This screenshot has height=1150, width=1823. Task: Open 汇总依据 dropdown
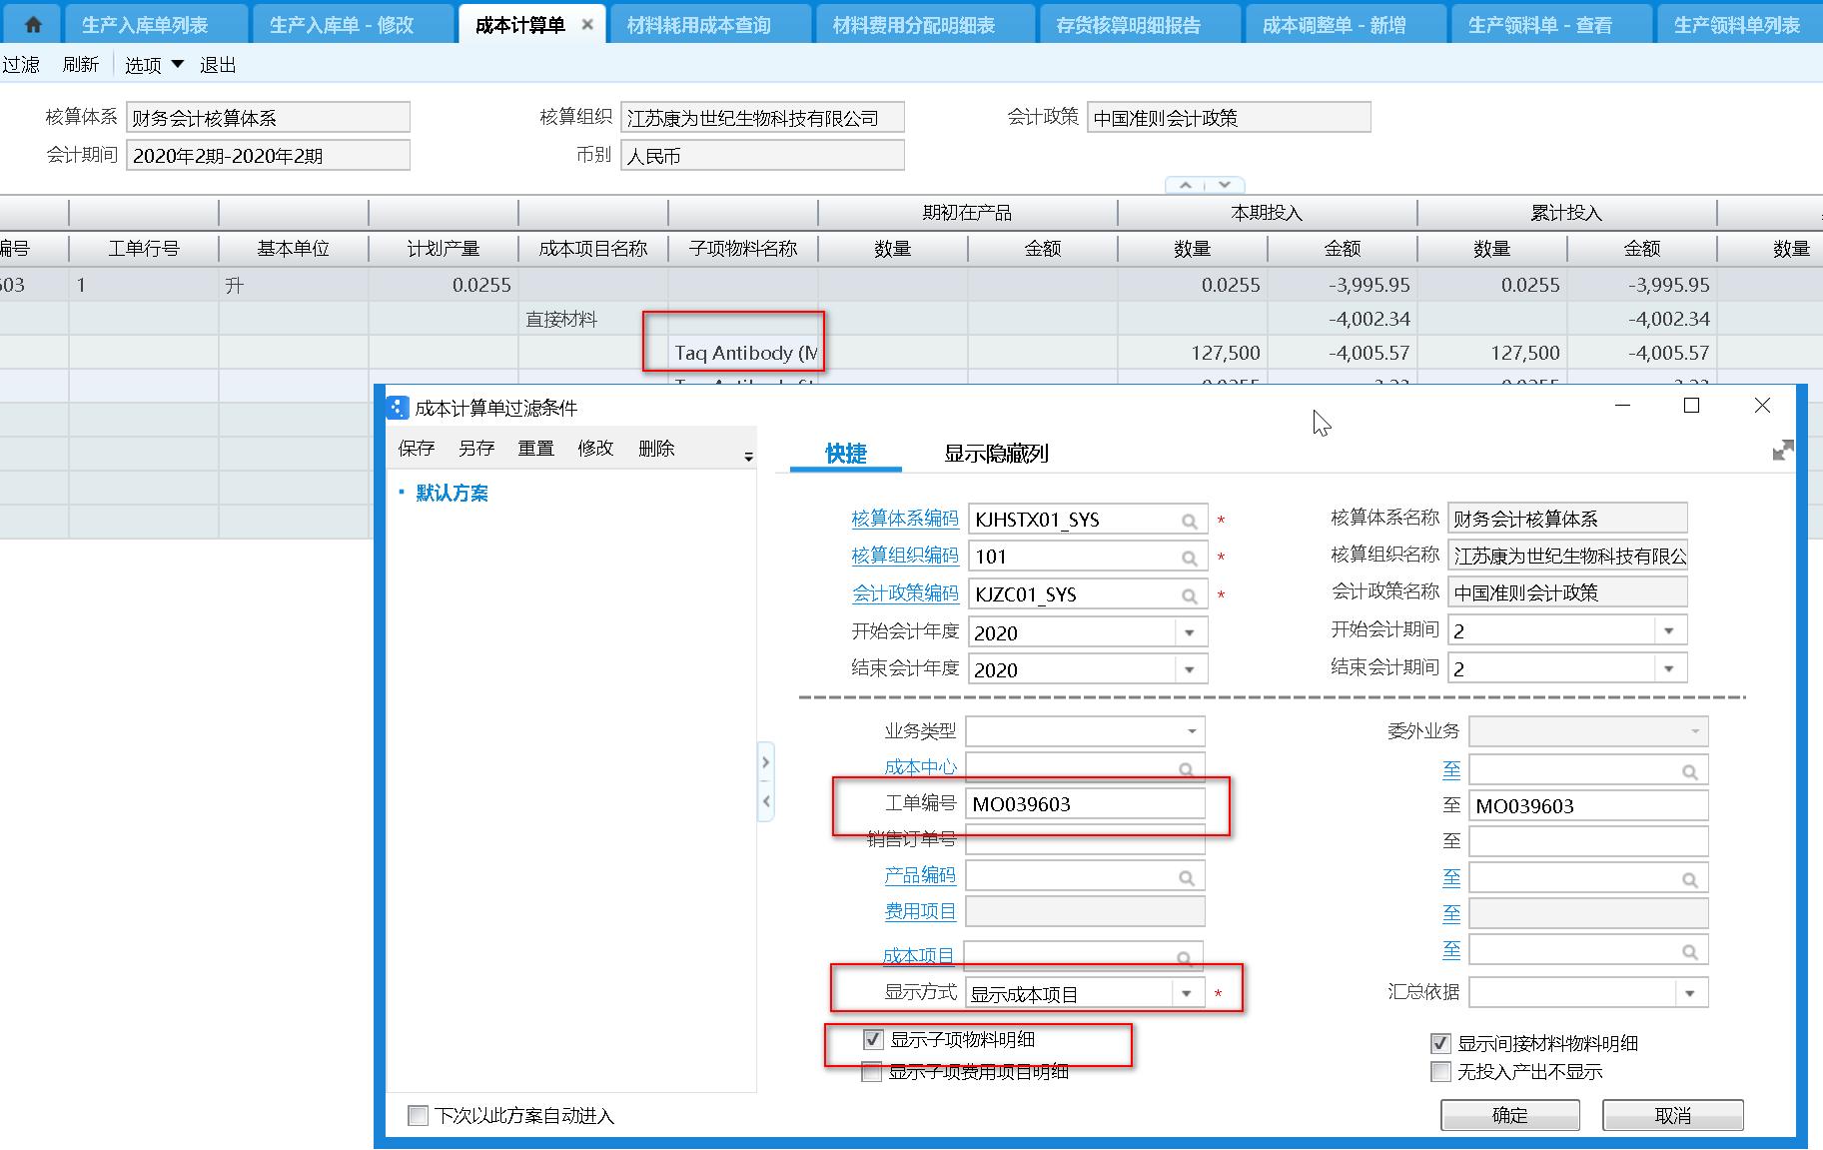[x=1690, y=993]
